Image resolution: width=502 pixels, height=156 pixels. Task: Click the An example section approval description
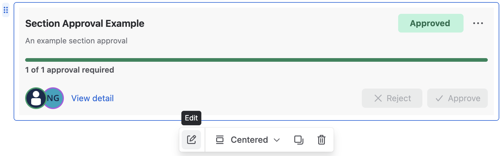point(76,41)
